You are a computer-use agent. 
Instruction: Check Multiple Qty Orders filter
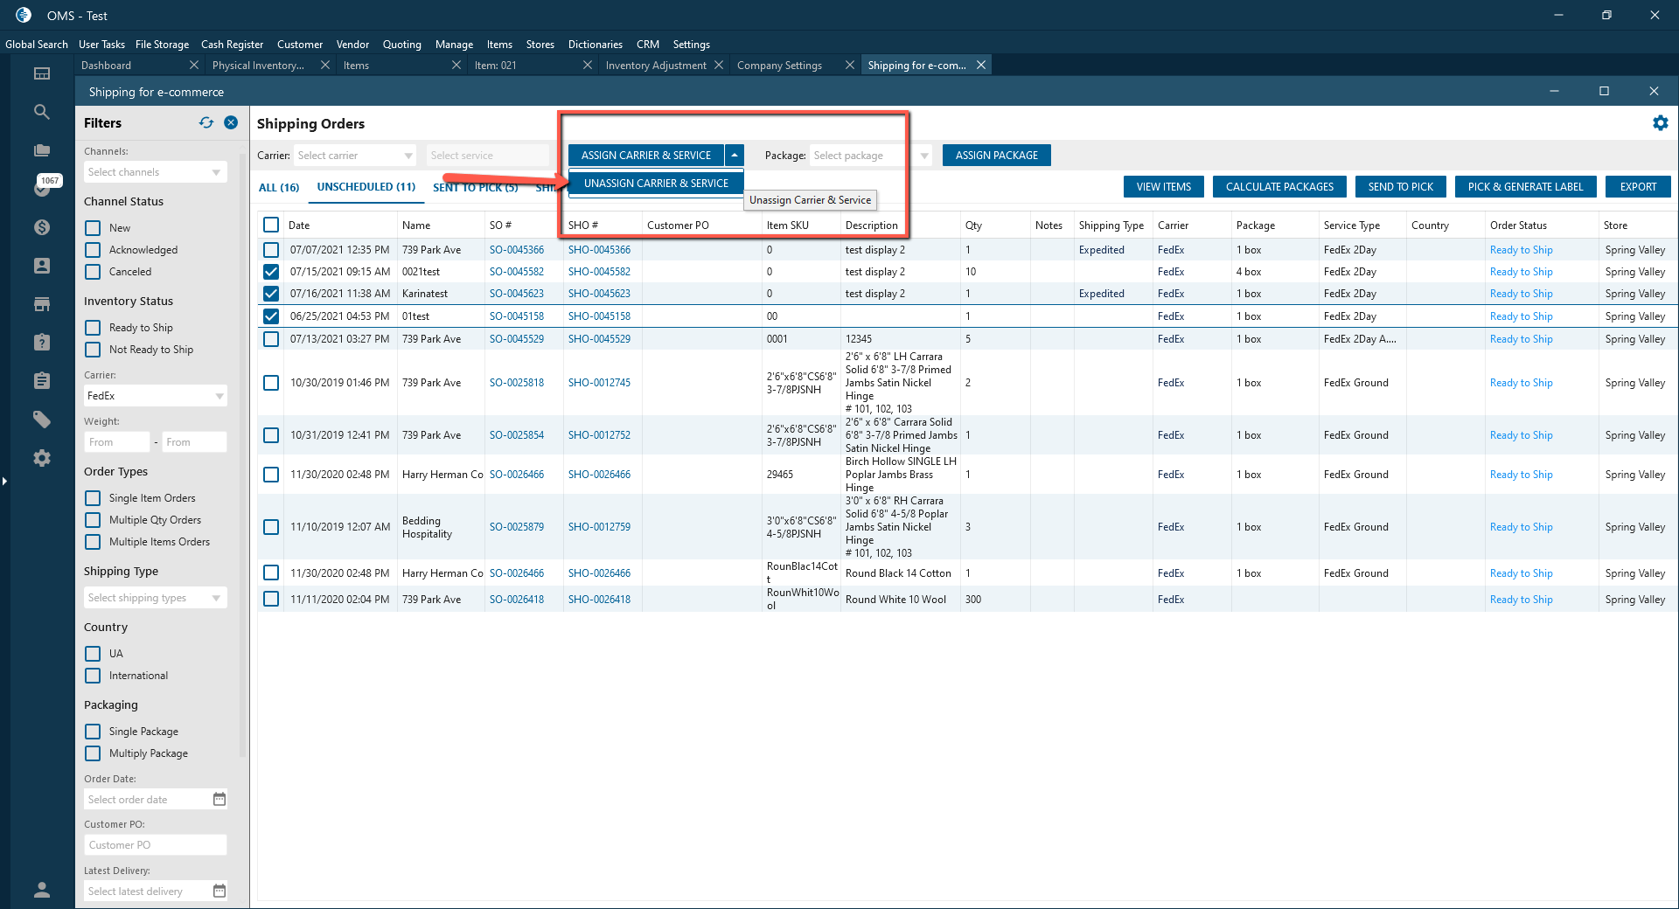click(x=93, y=520)
